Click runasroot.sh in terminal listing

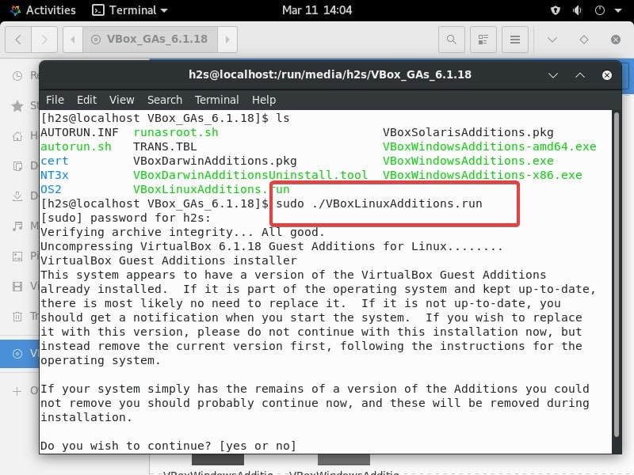tap(176, 132)
